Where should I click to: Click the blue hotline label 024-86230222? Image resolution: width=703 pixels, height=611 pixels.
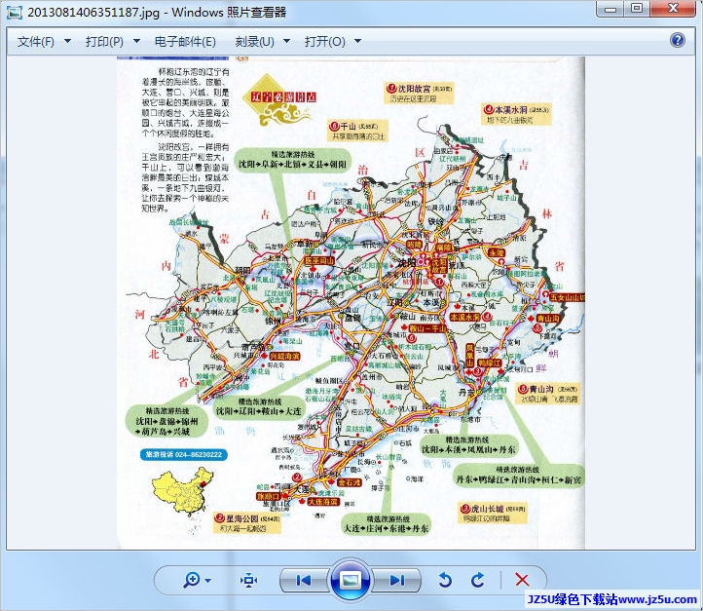[x=182, y=455]
